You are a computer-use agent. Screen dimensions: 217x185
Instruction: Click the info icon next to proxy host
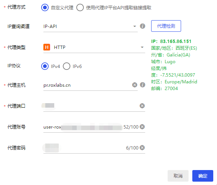(x=143, y=85)
